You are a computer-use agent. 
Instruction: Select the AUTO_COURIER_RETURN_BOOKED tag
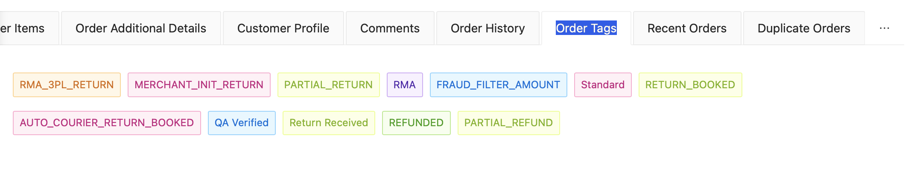pos(107,123)
